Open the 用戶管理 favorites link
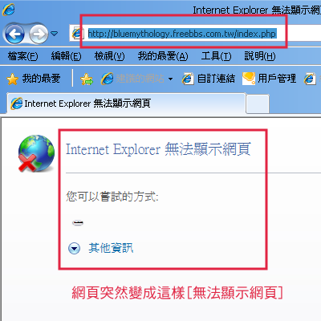This screenshot has height=321, width=321. point(269,79)
